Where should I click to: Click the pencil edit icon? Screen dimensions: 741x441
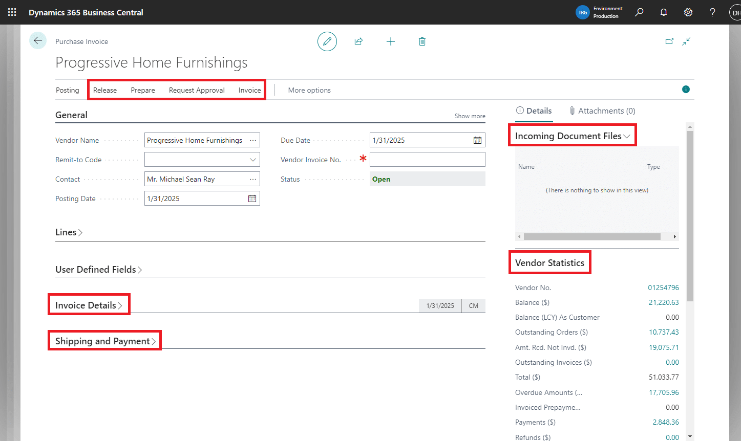[327, 41]
